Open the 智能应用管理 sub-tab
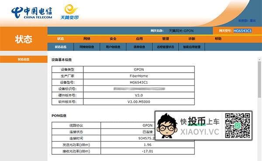 (x=192, y=47)
